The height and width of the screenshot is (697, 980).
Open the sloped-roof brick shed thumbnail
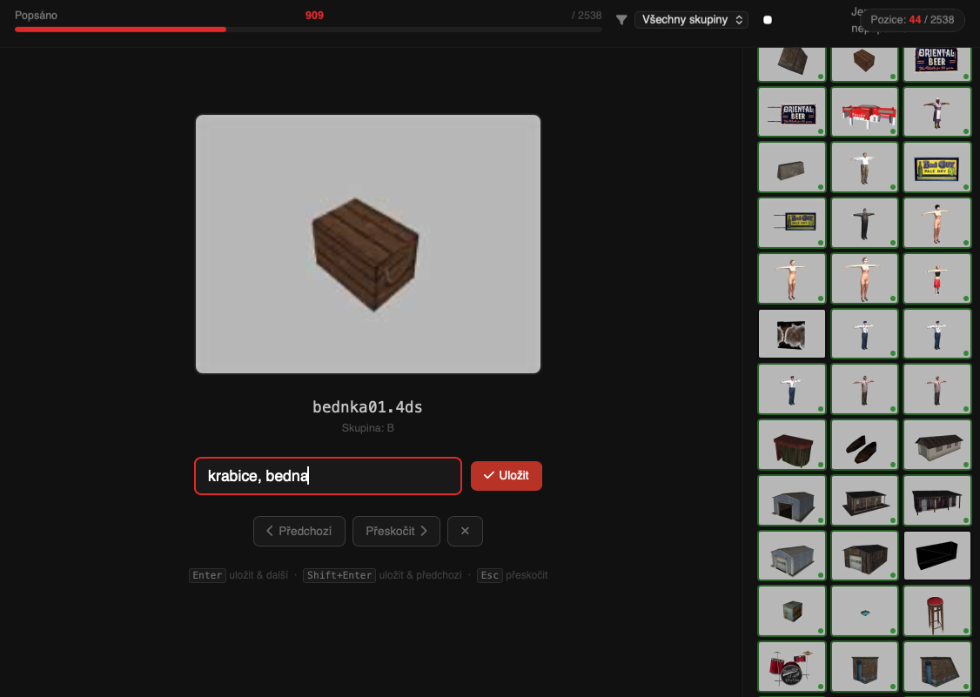936,667
